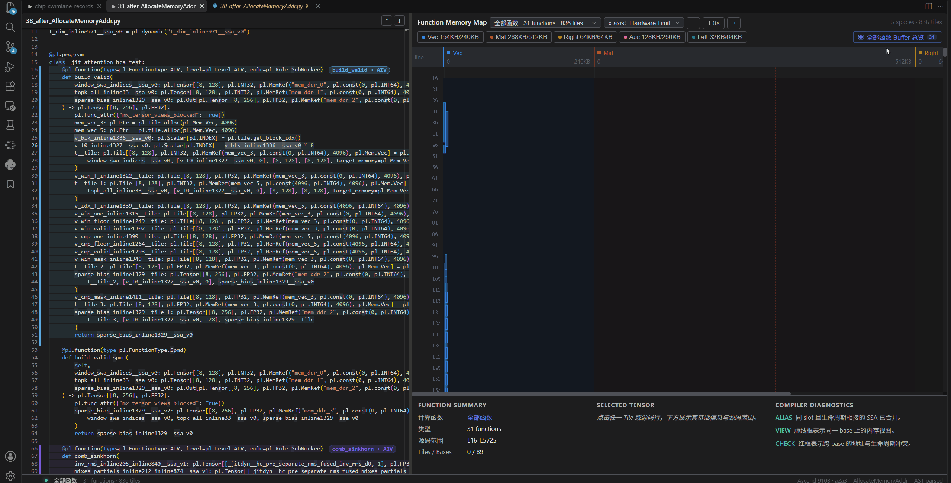Click the zoom in plus button
The width and height of the screenshot is (951, 483).
pyautogui.click(x=734, y=23)
